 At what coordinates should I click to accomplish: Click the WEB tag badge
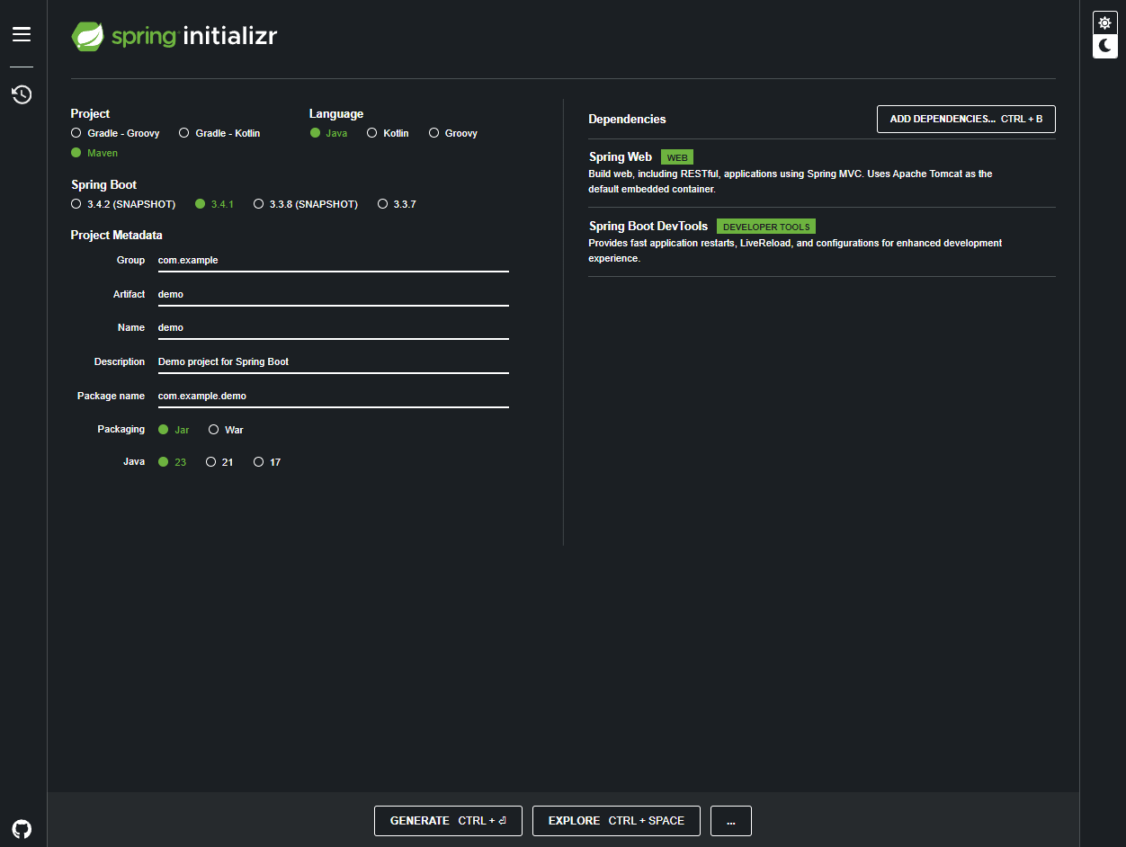click(x=677, y=157)
